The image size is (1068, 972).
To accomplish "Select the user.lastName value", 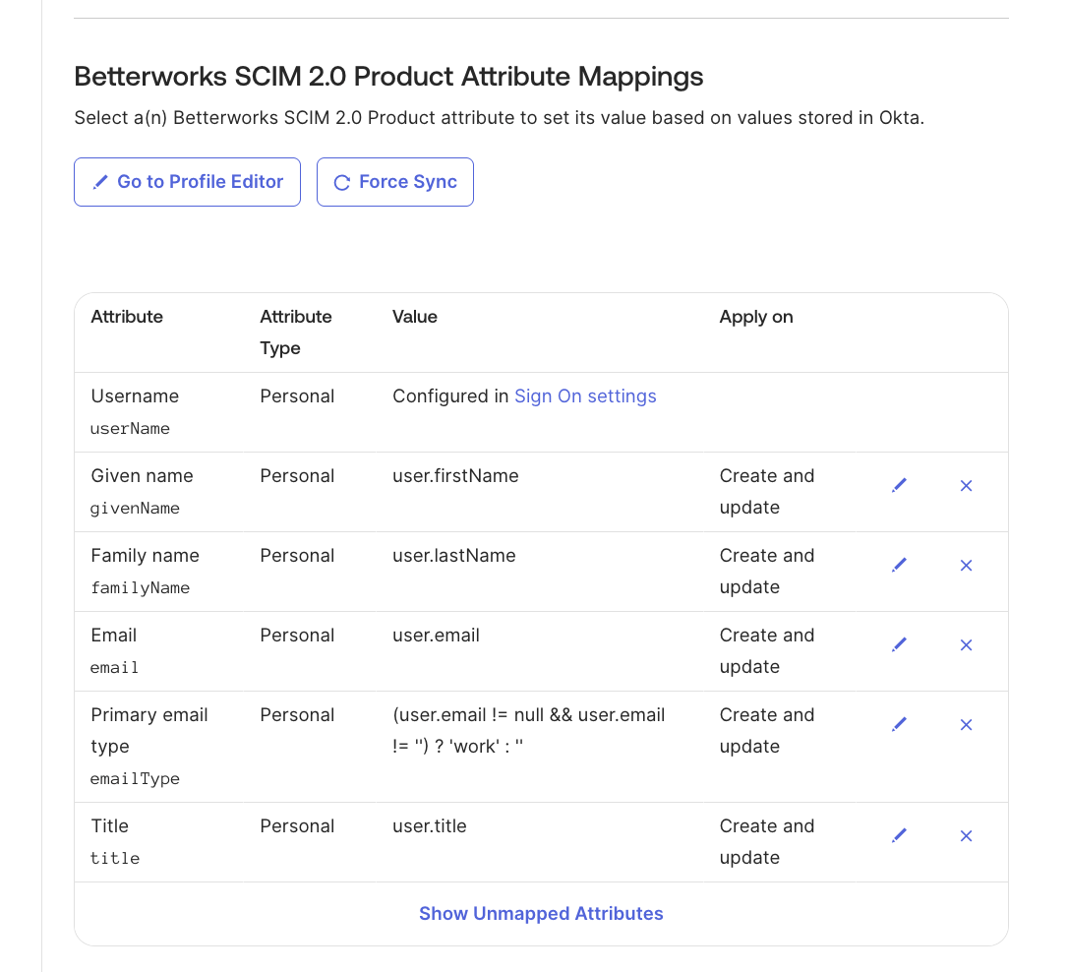I will (x=454, y=555).
